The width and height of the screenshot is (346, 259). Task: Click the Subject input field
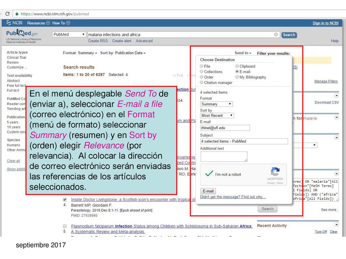[x=244, y=141]
